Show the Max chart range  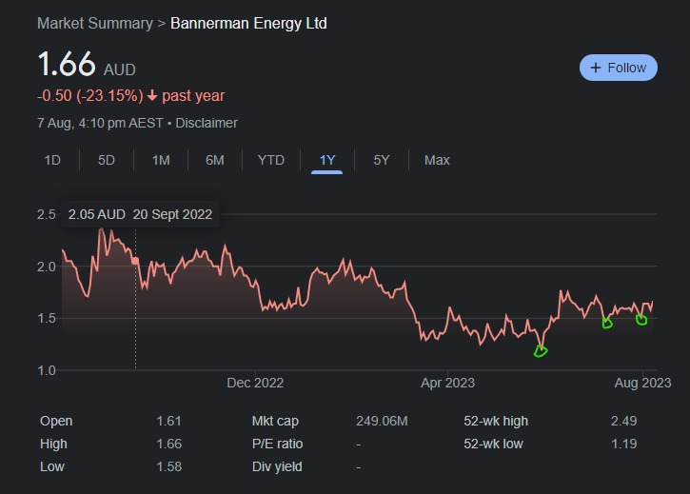pos(437,160)
